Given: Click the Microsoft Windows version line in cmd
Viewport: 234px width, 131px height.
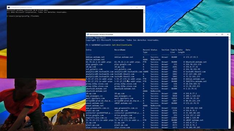Looking at the screenshot, I should click(x=27, y=10).
